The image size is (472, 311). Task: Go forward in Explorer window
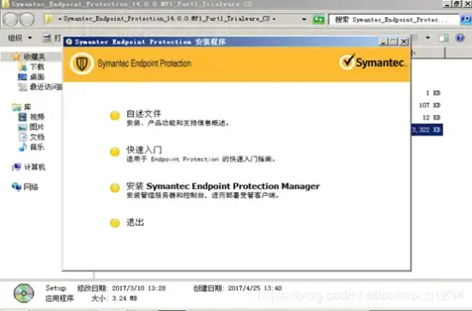tap(27, 20)
